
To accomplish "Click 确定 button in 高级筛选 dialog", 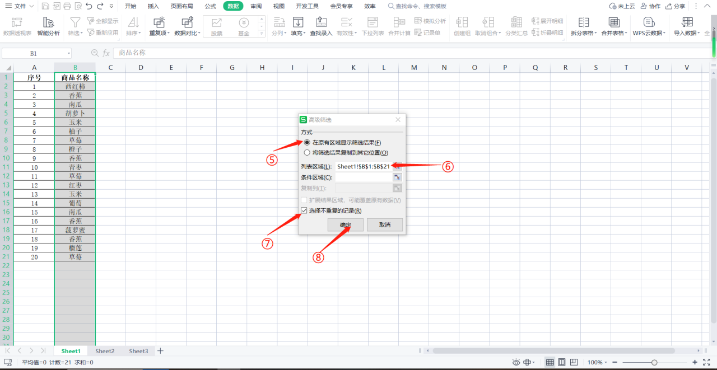I will (346, 225).
